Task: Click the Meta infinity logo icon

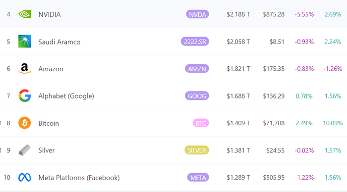Action: 25,178
